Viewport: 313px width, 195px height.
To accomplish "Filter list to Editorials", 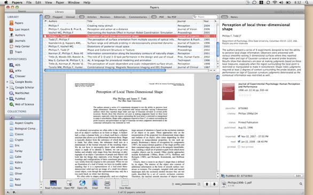I will 120,17.
